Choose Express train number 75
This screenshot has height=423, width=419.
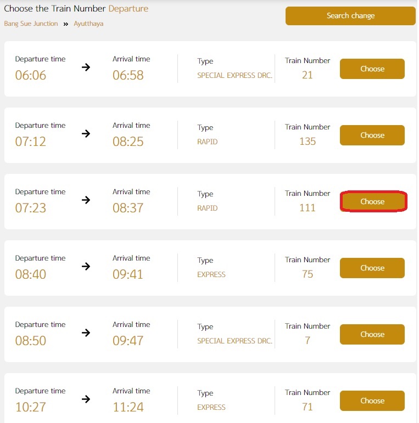(372, 268)
